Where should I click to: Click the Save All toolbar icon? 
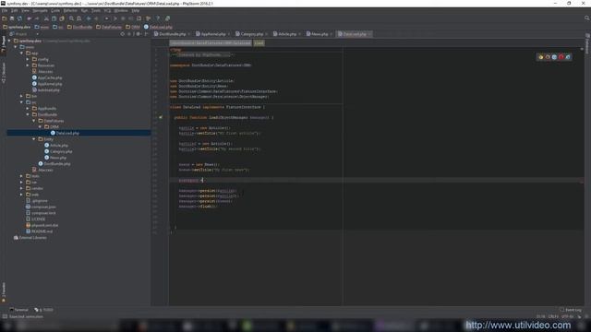click(12, 18)
